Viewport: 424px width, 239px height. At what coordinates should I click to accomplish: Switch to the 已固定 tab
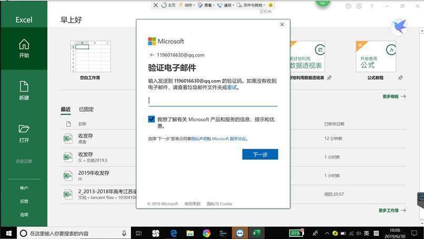click(86, 109)
